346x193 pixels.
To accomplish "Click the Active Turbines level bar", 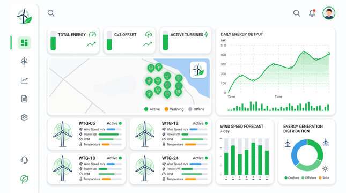I will tap(166, 40).
